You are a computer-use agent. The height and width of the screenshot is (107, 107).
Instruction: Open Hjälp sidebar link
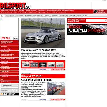(x=9, y=79)
